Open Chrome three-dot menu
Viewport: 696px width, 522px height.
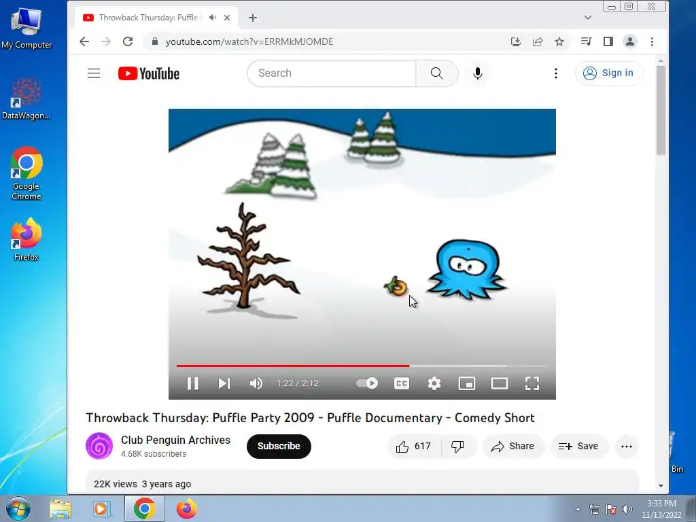pos(652,41)
